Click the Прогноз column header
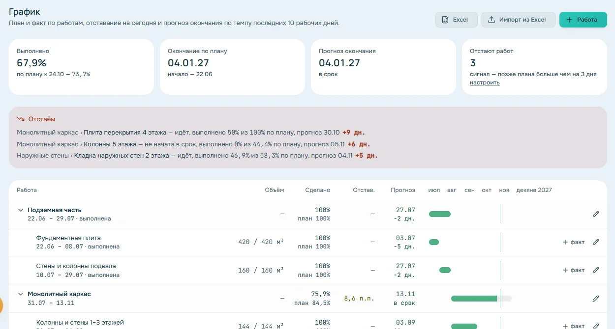 [403, 190]
